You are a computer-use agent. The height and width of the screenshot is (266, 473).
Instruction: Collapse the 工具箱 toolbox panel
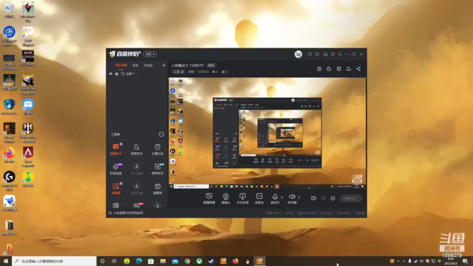[x=161, y=134]
